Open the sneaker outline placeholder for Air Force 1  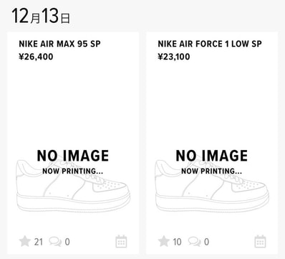pos(212,186)
